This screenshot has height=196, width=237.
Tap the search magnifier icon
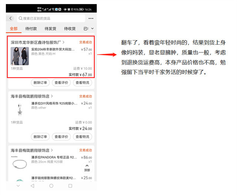pos(20,18)
